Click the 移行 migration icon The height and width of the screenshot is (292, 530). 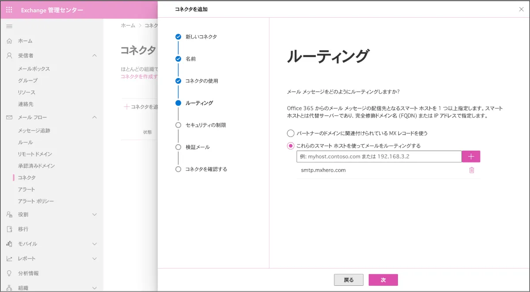(9, 229)
